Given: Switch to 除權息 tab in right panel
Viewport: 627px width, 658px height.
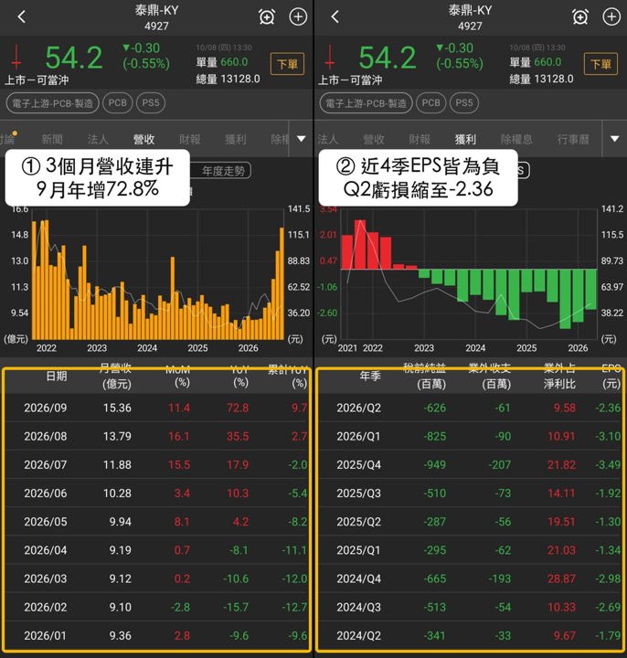Looking at the screenshot, I should (x=516, y=139).
